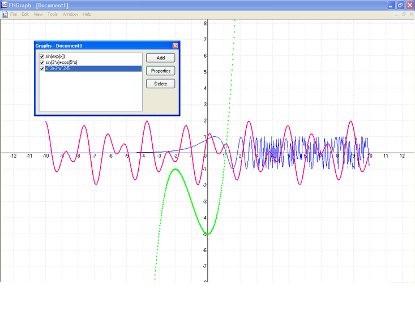Restore down the FNGraph main window
This screenshot has height=311, width=415.
point(400,5)
